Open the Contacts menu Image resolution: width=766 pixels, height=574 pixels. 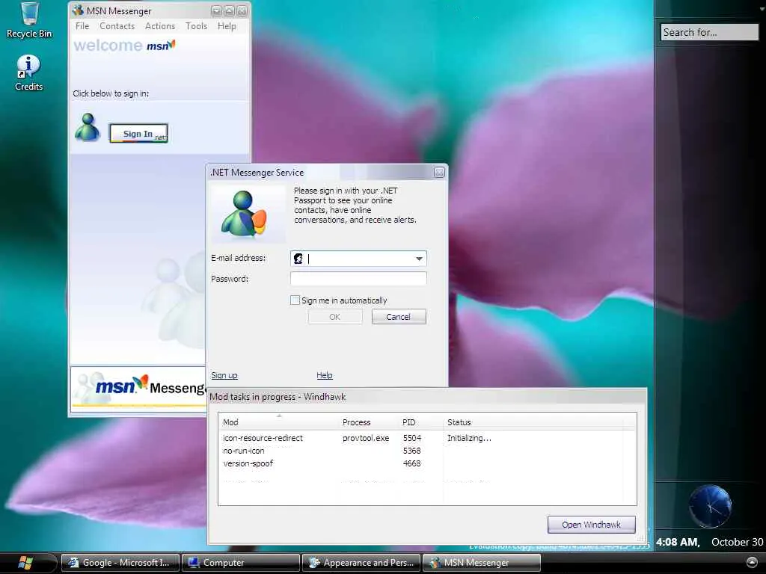(x=117, y=26)
